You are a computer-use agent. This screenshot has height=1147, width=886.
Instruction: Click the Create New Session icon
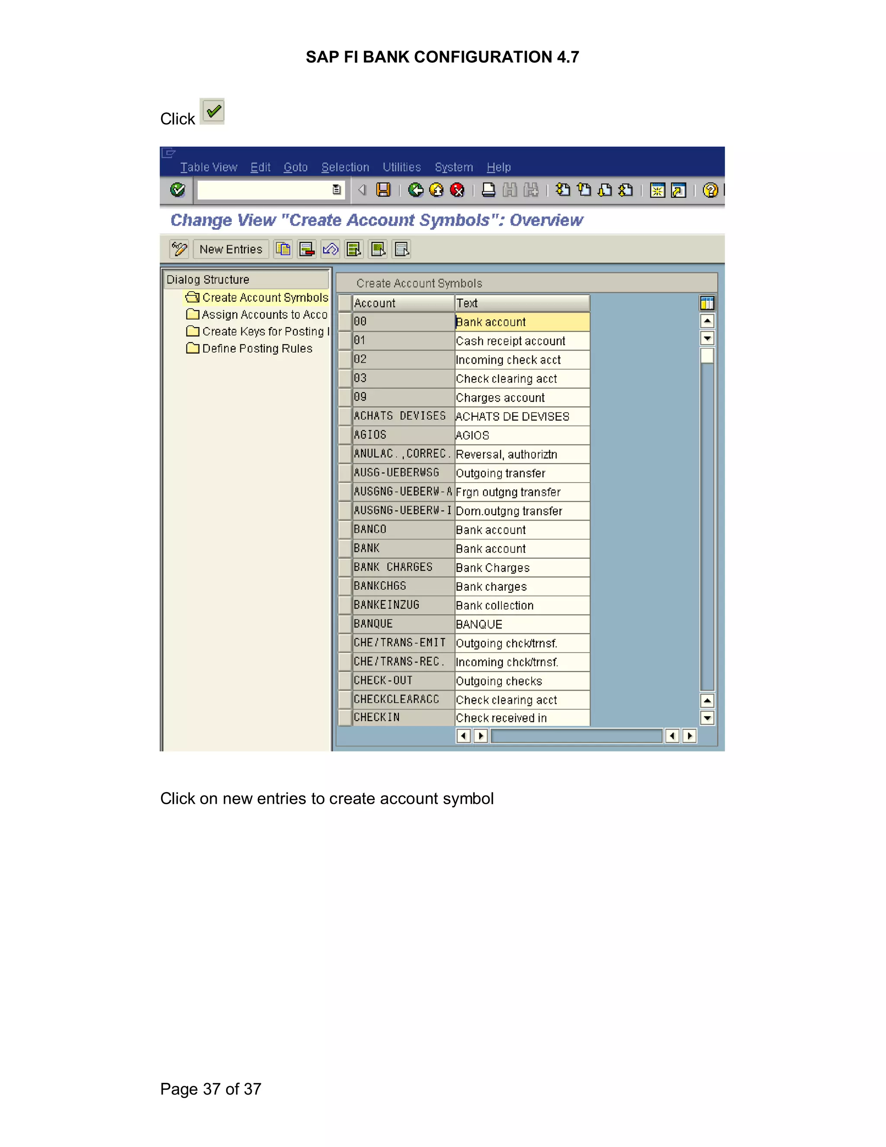(657, 190)
